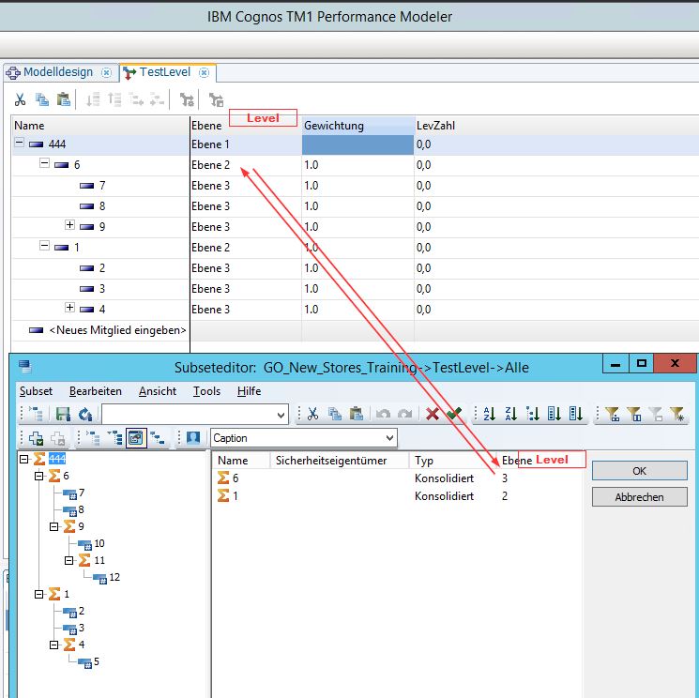Expand member 9 in the TestLevel grid
This screenshot has height=698, width=699.
(69, 224)
